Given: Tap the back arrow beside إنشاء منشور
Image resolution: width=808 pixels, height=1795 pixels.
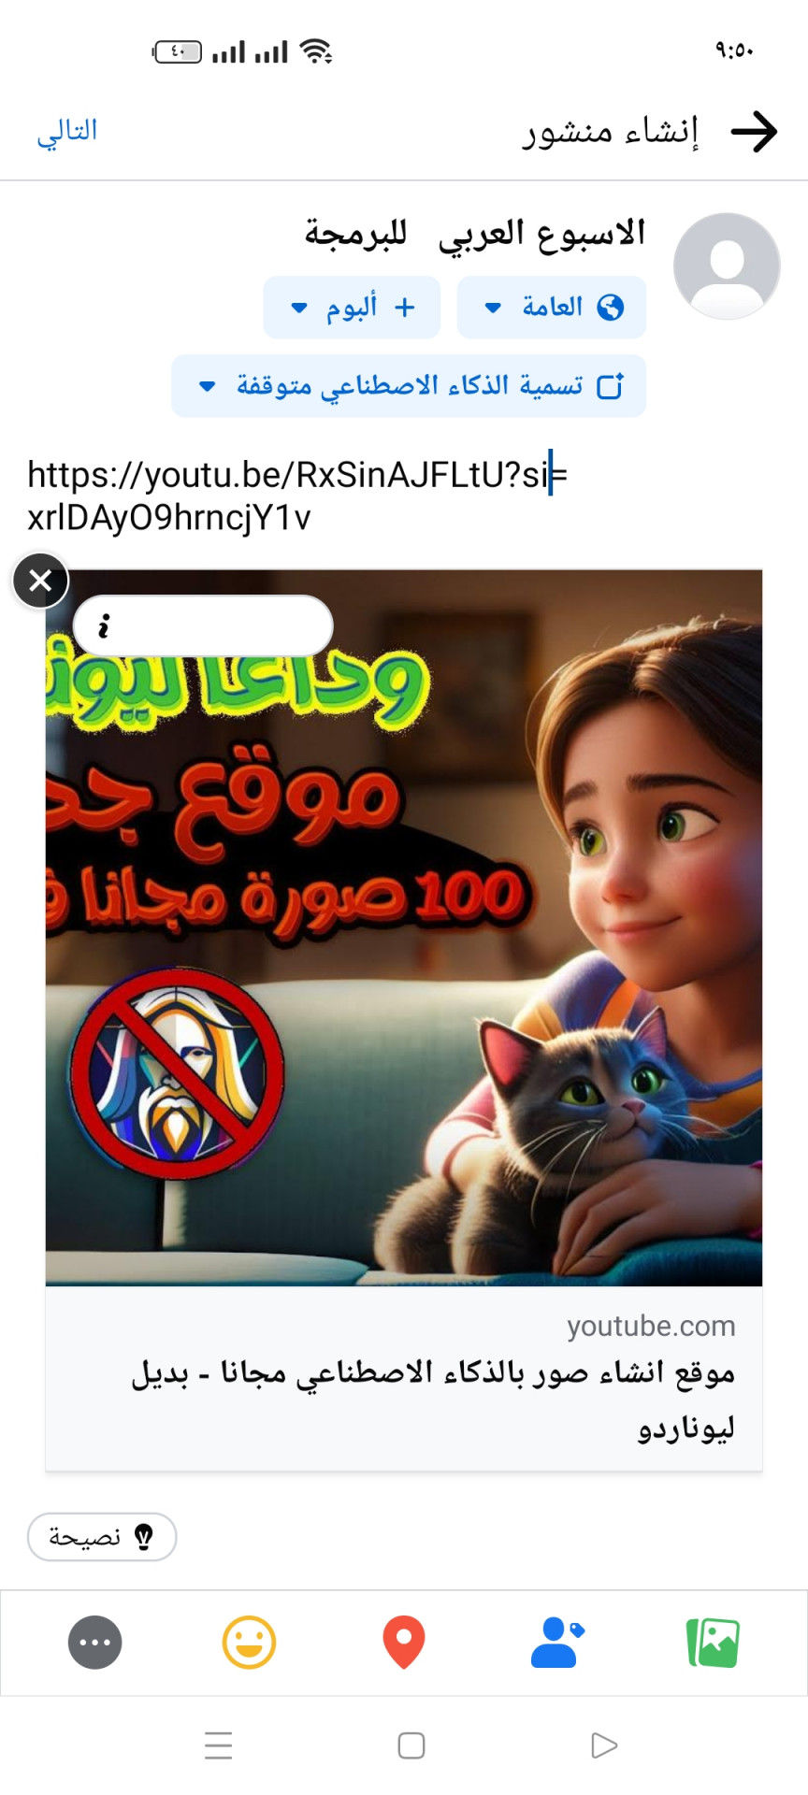Looking at the screenshot, I should point(754,132).
